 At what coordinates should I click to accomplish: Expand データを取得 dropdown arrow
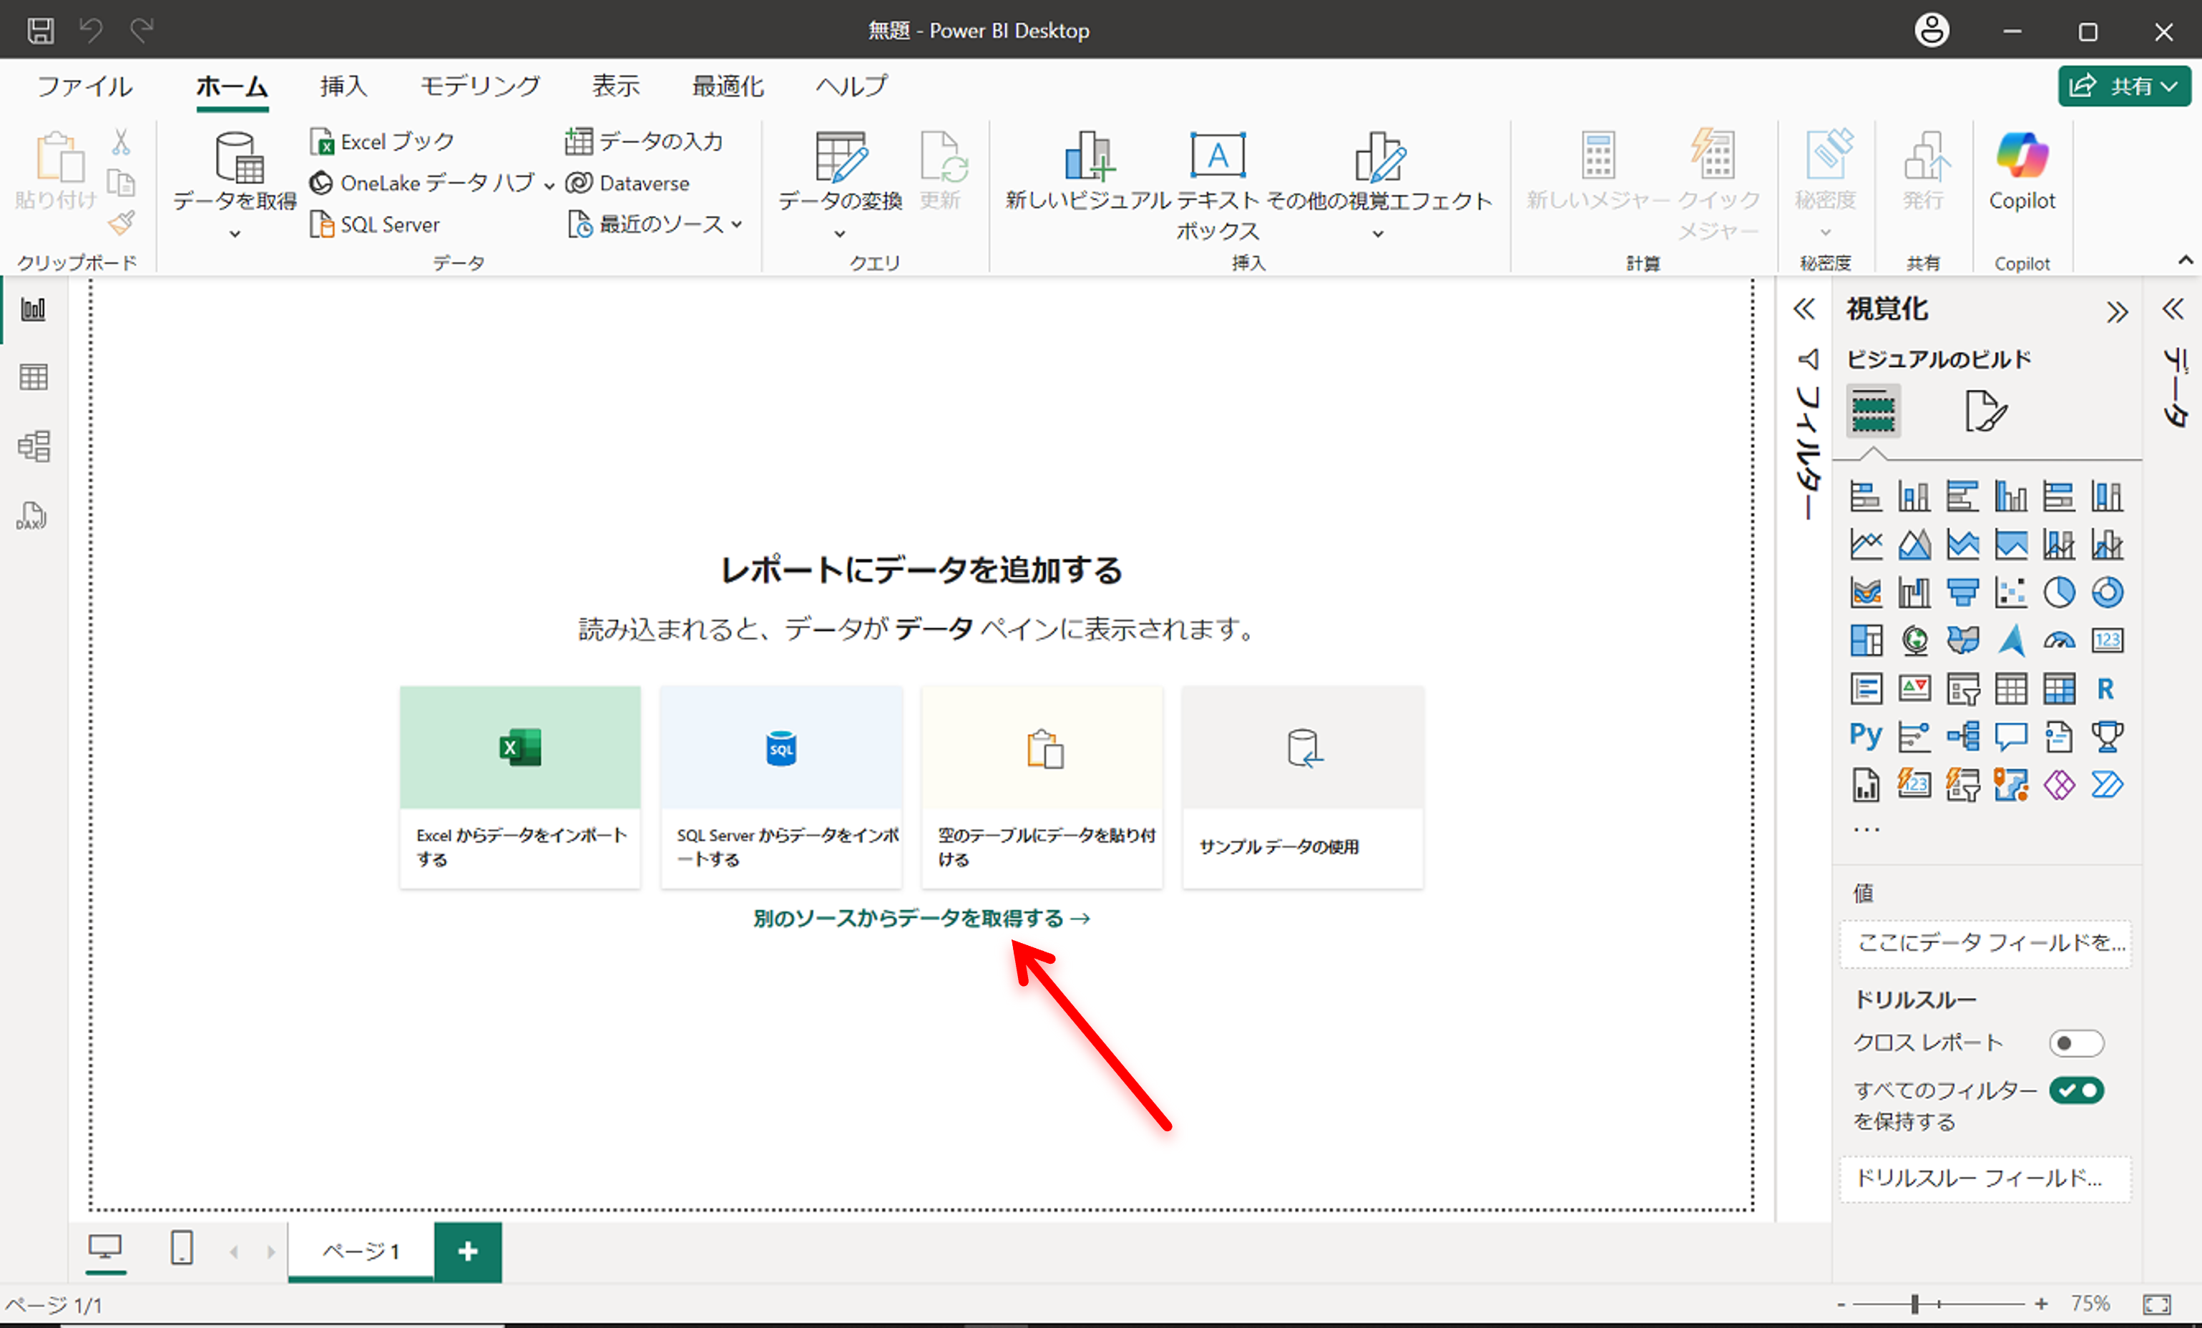pos(234,234)
